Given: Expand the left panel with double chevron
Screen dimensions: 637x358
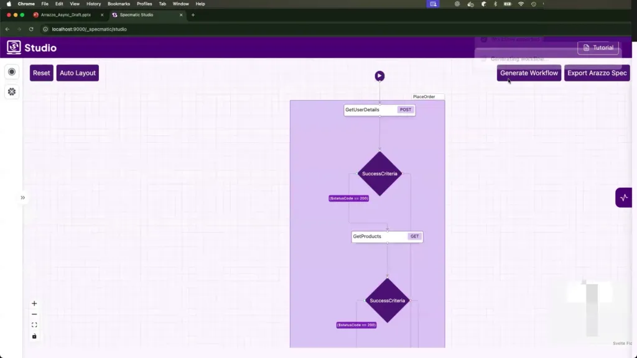Looking at the screenshot, I should (x=22, y=198).
